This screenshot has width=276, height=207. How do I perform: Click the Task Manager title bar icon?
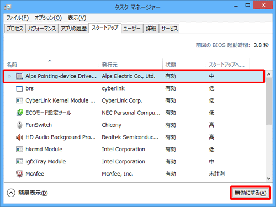coord(8,7)
